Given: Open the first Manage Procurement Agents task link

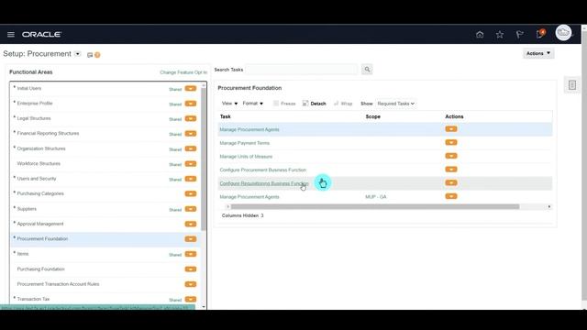Looking at the screenshot, I should pyautogui.click(x=249, y=129).
